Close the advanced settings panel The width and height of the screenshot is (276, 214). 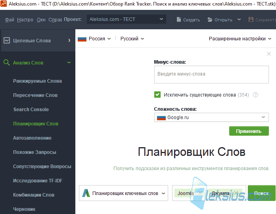click(x=268, y=54)
